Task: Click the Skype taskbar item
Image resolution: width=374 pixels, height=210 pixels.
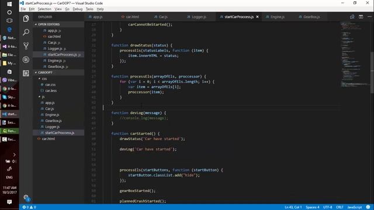Action: coord(9,97)
